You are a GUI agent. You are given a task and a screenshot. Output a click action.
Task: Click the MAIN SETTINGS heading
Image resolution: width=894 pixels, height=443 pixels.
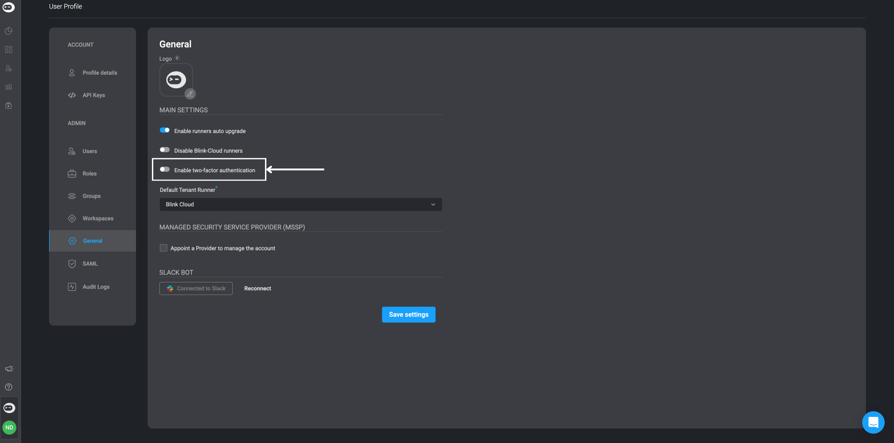(x=184, y=110)
